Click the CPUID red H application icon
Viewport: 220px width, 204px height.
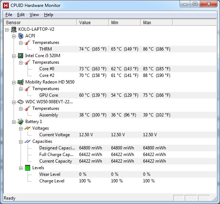6,5
